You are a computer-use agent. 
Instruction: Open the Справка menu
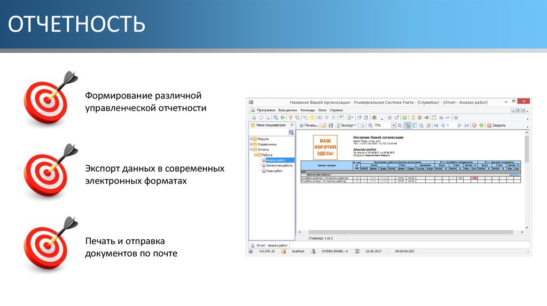[x=336, y=110]
